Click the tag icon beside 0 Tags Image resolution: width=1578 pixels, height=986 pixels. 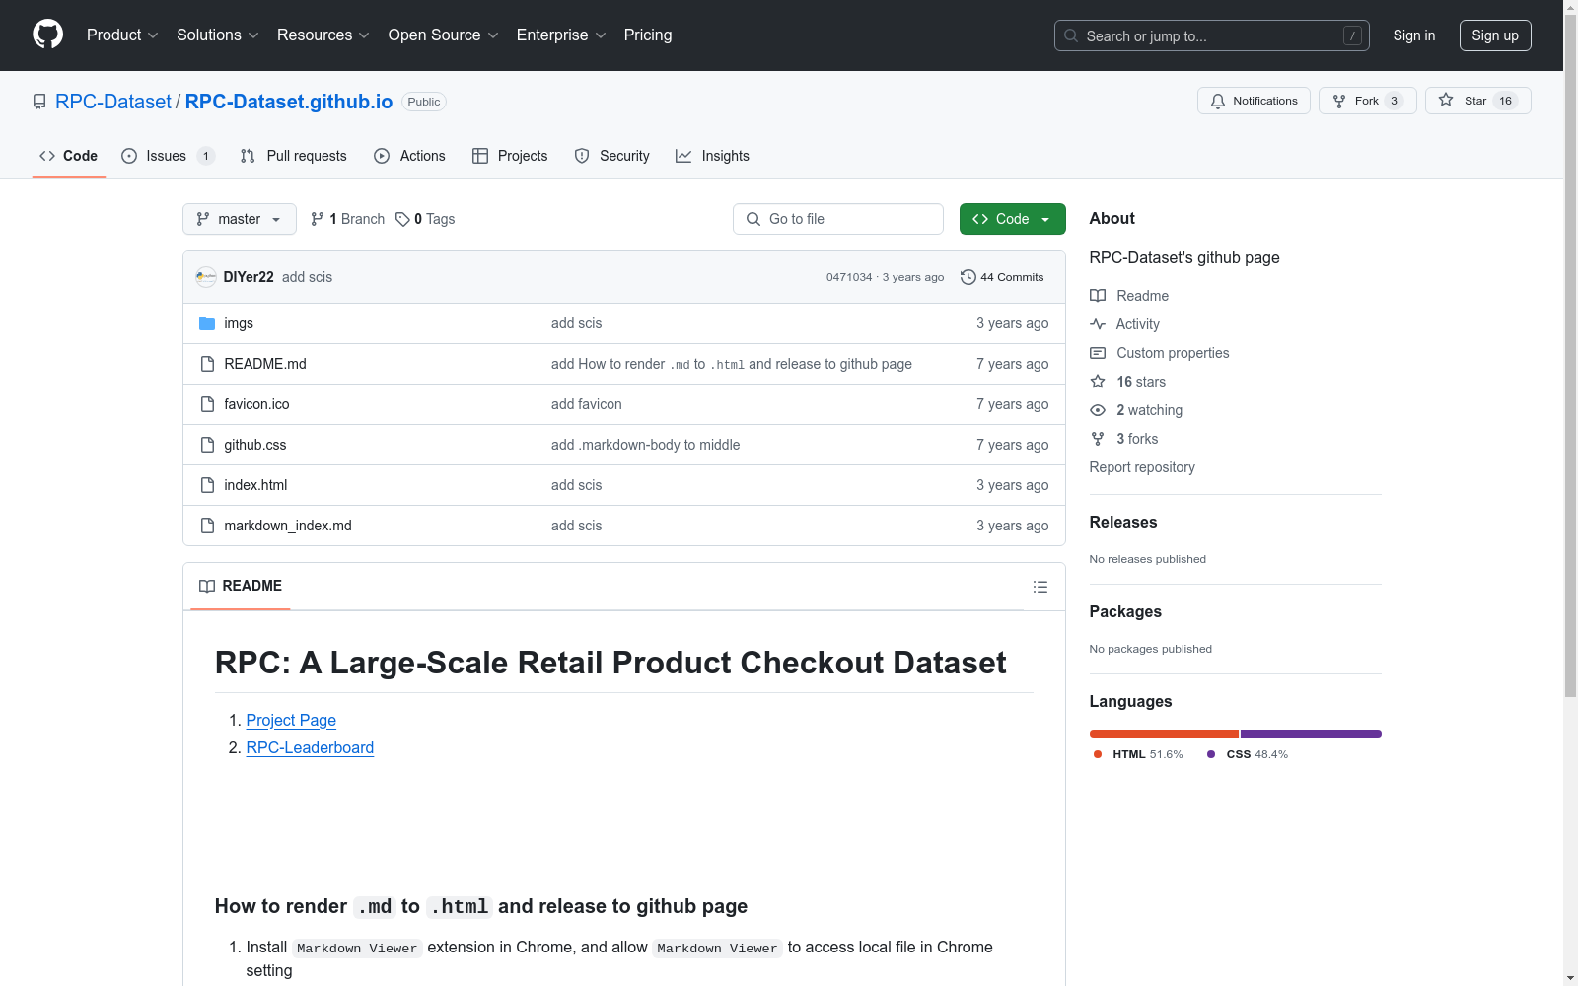402,219
